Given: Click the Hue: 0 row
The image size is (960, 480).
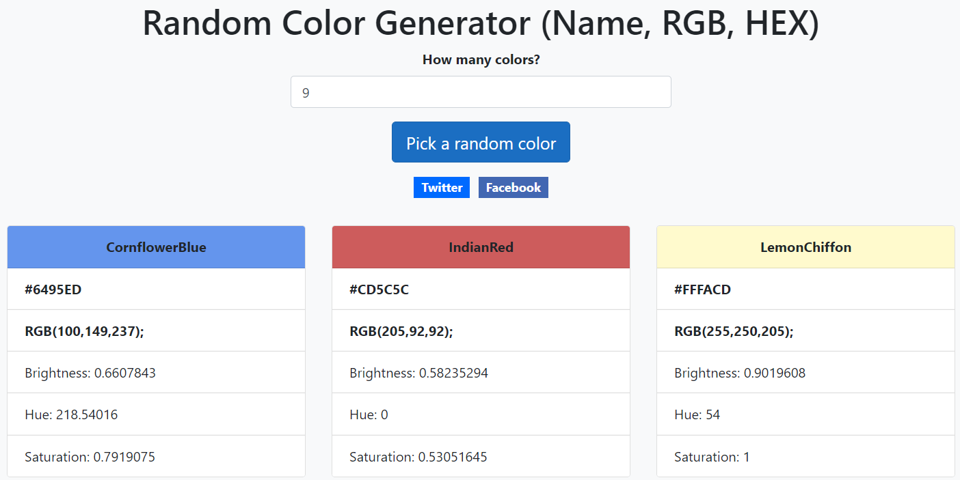Looking at the screenshot, I should (481, 414).
